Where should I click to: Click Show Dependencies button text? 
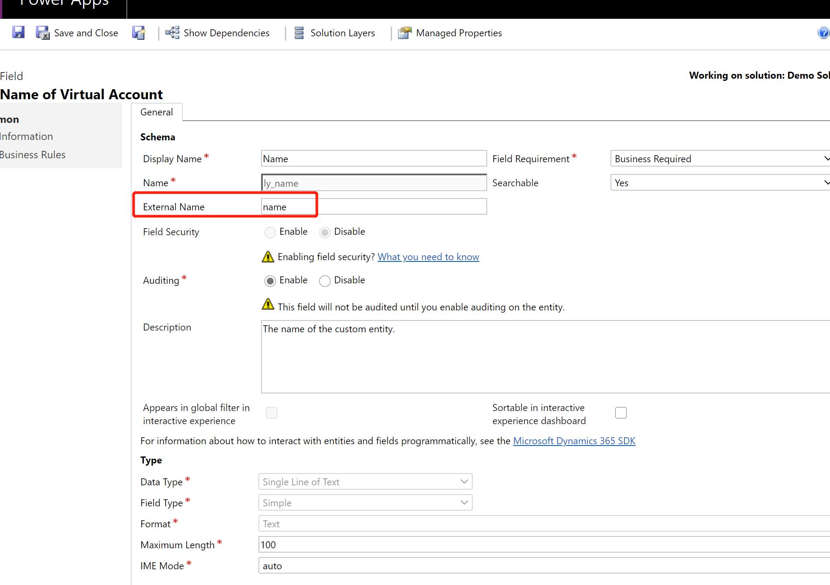227,33
